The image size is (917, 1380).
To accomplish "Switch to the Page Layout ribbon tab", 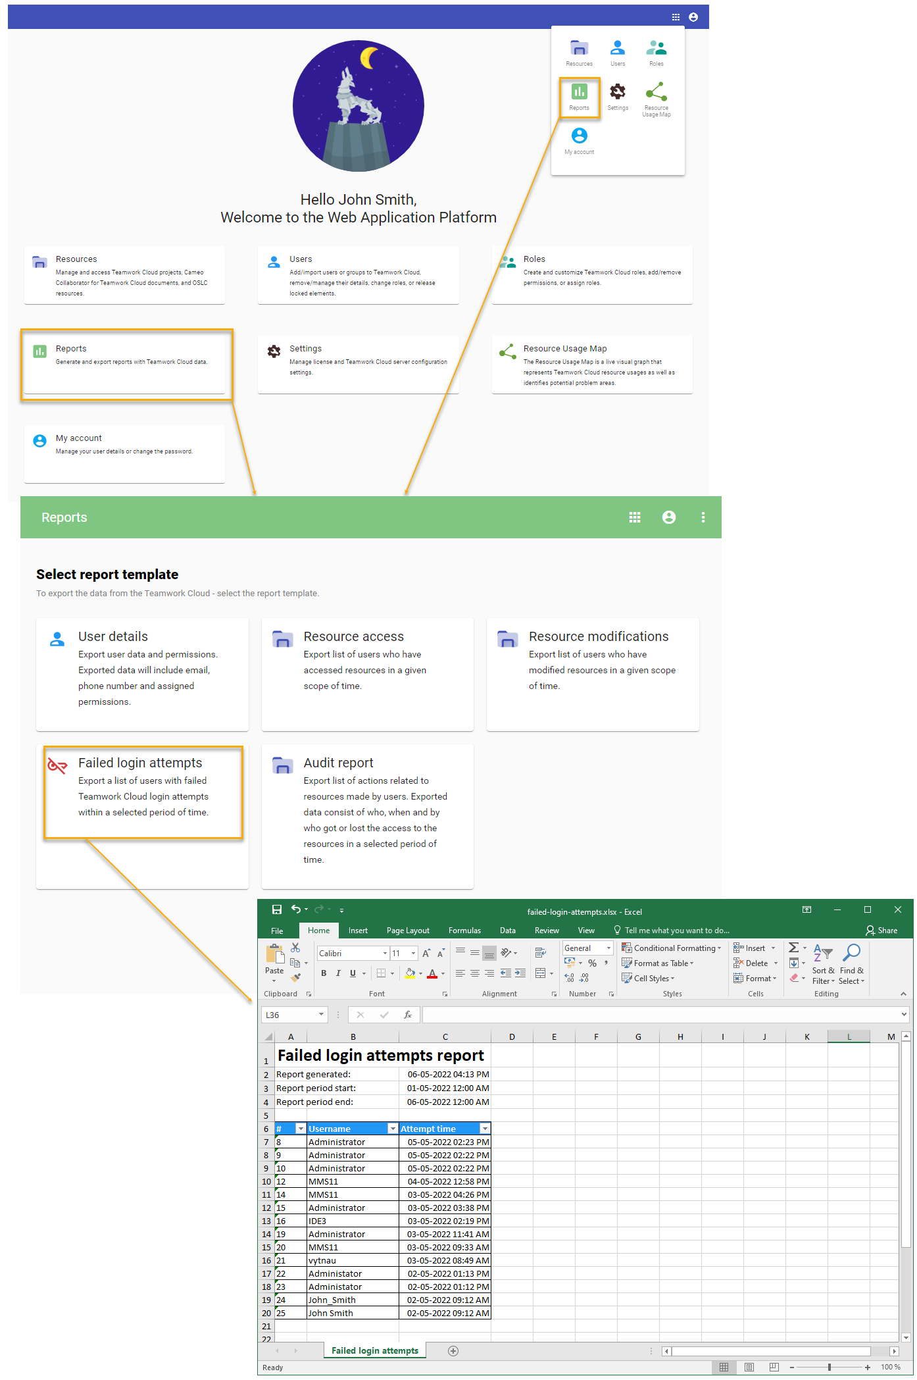I will (408, 931).
